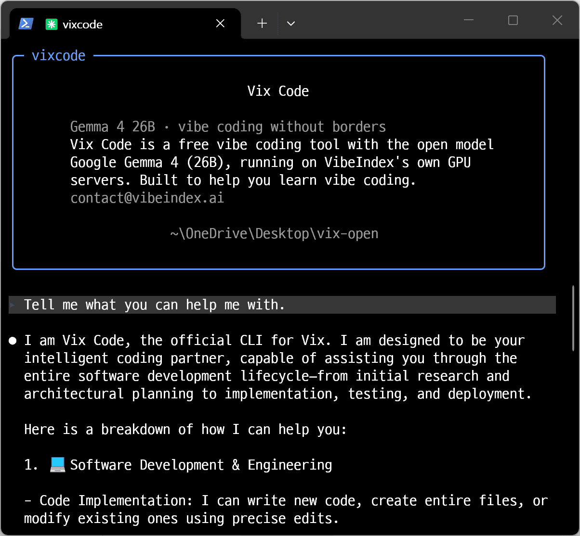580x536 pixels.
Task: Click the 'Vix Code' heading text
Action: (x=278, y=91)
